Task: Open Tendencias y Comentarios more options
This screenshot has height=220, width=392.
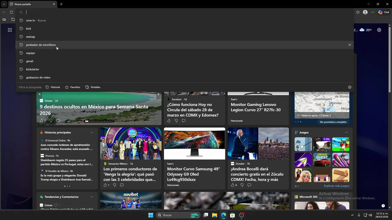Action: point(92,197)
